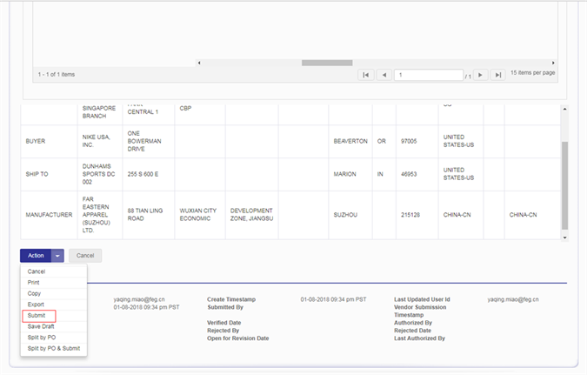Choose Split by PO & Submit option
Viewport: 587px width, 375px height.
(53, 348)
